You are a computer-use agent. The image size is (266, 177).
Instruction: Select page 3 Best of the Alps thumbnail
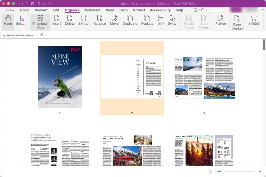pyautogui.click(x=204, y=77)
